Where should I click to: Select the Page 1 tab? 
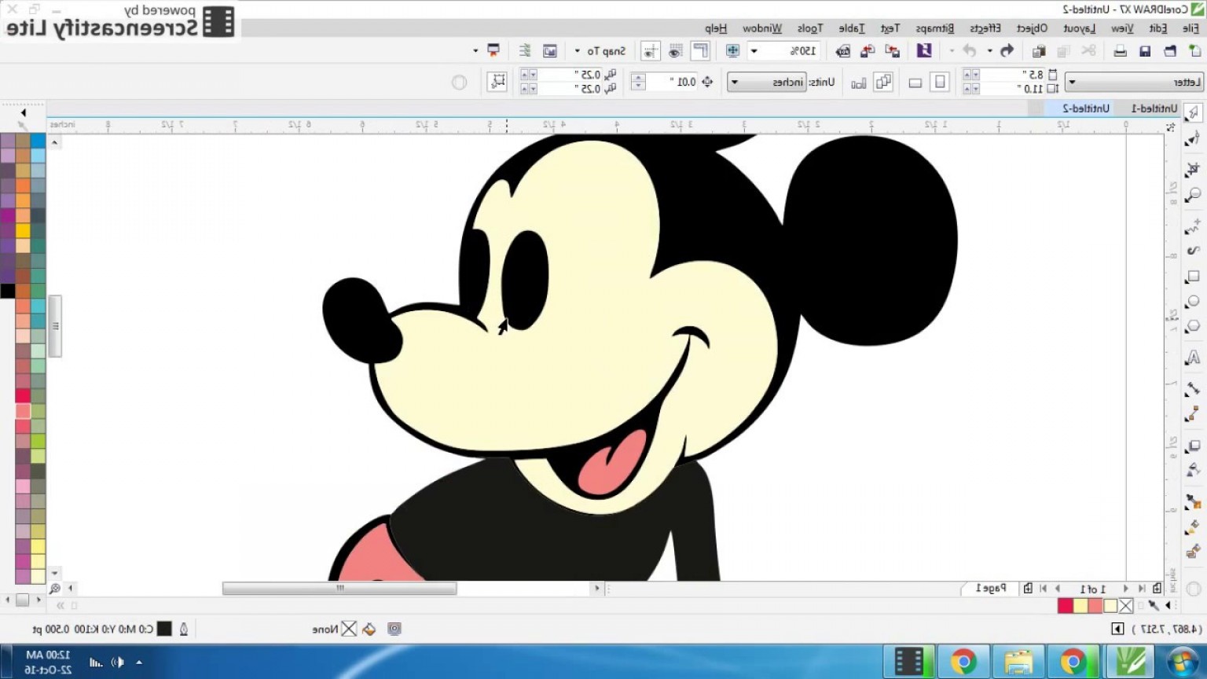[x=991, y=588]
